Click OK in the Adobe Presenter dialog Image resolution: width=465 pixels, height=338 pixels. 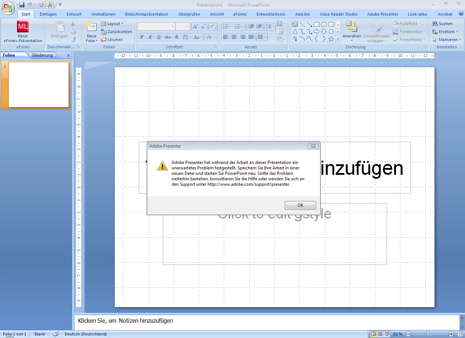(x=300, y=205)
